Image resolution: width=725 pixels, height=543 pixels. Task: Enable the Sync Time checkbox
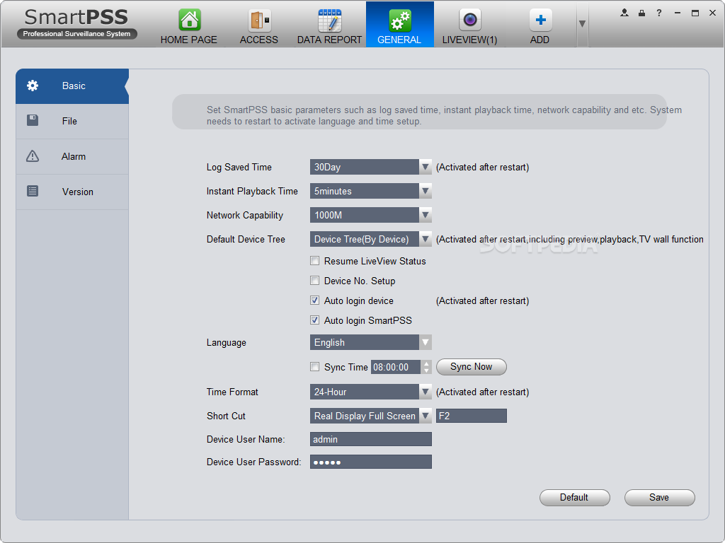tap(315, 367)
